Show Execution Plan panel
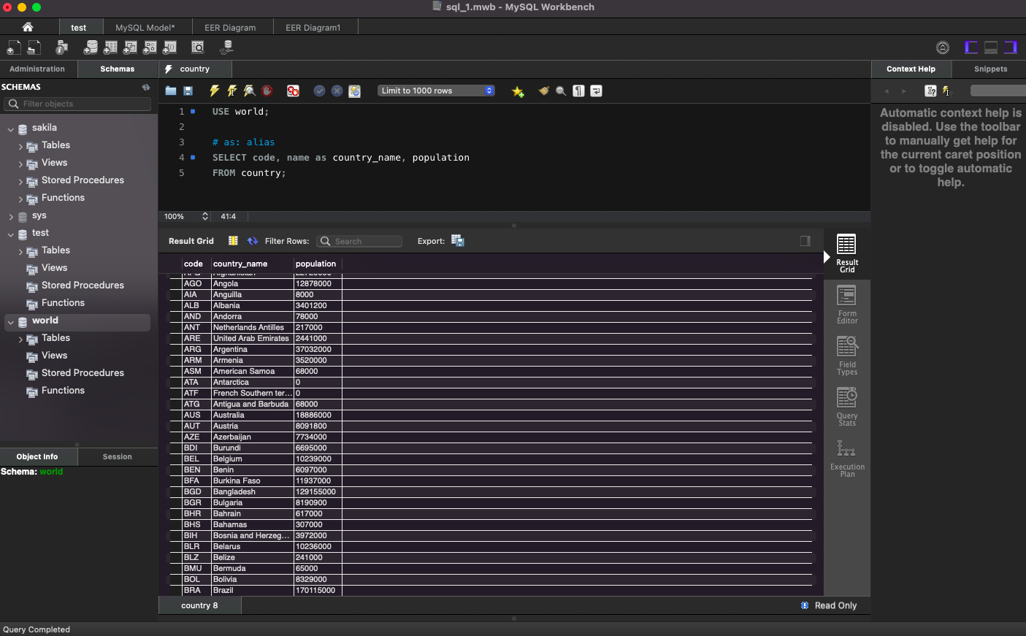The image size is (1026, 636). pyautogui.click(x=847, y=458)
